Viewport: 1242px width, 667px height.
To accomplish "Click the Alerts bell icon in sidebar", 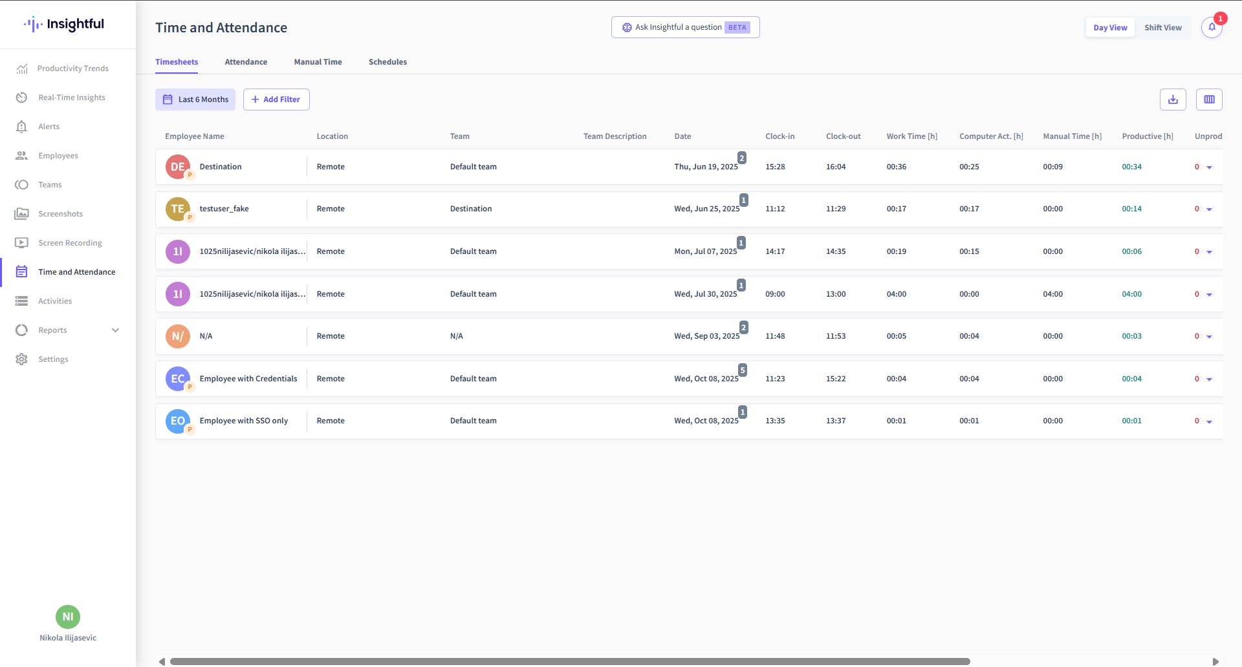I will 22,127.
